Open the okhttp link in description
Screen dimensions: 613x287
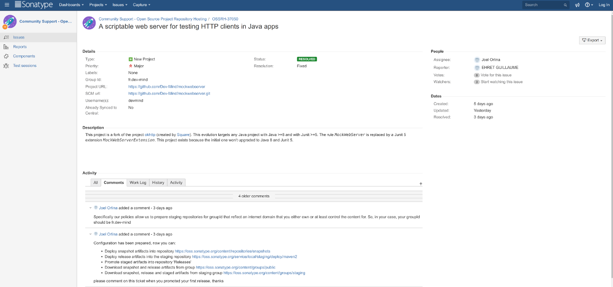(x=150, y=135)
